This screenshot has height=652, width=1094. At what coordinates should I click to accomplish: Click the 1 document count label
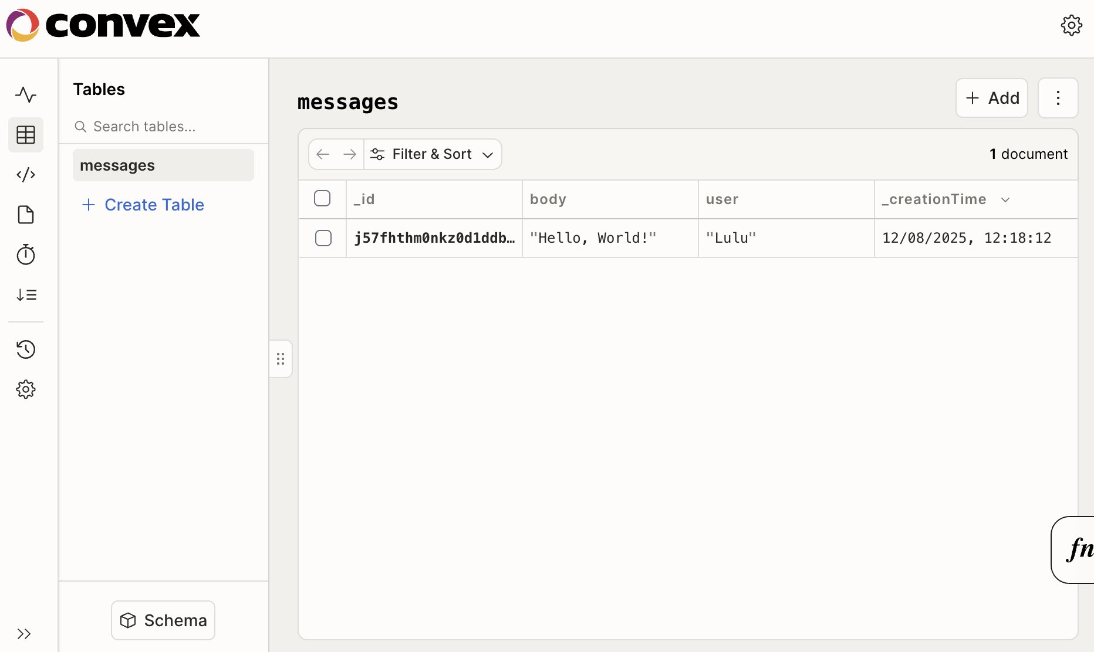coord(1028,154)
